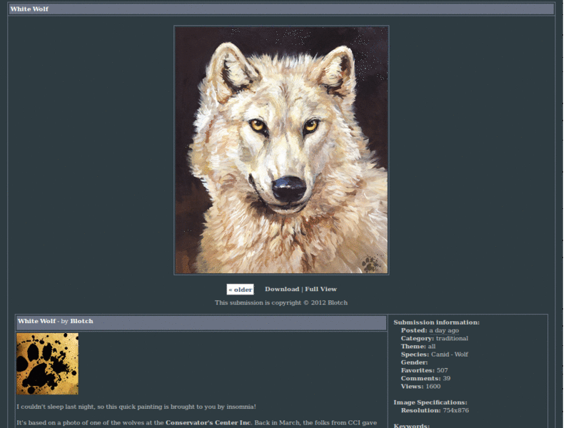Image resolution: width=571 pixels, height=428 pixels.
Task: Select the 'a day ago' posted date
Action: [444, 330]
